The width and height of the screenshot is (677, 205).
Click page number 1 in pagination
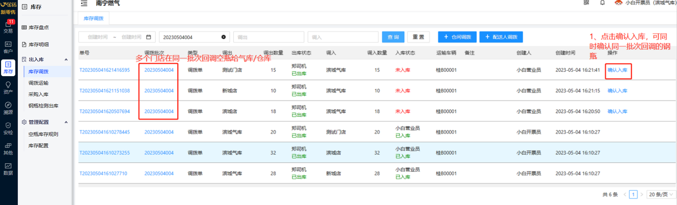click(x=633, y=194)
